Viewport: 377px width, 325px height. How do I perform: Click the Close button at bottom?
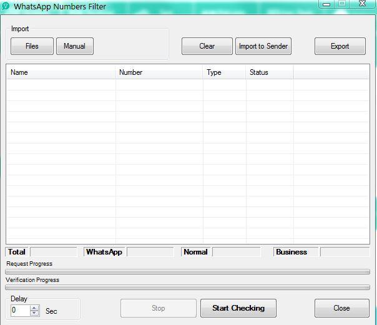(x=341, y=308)
